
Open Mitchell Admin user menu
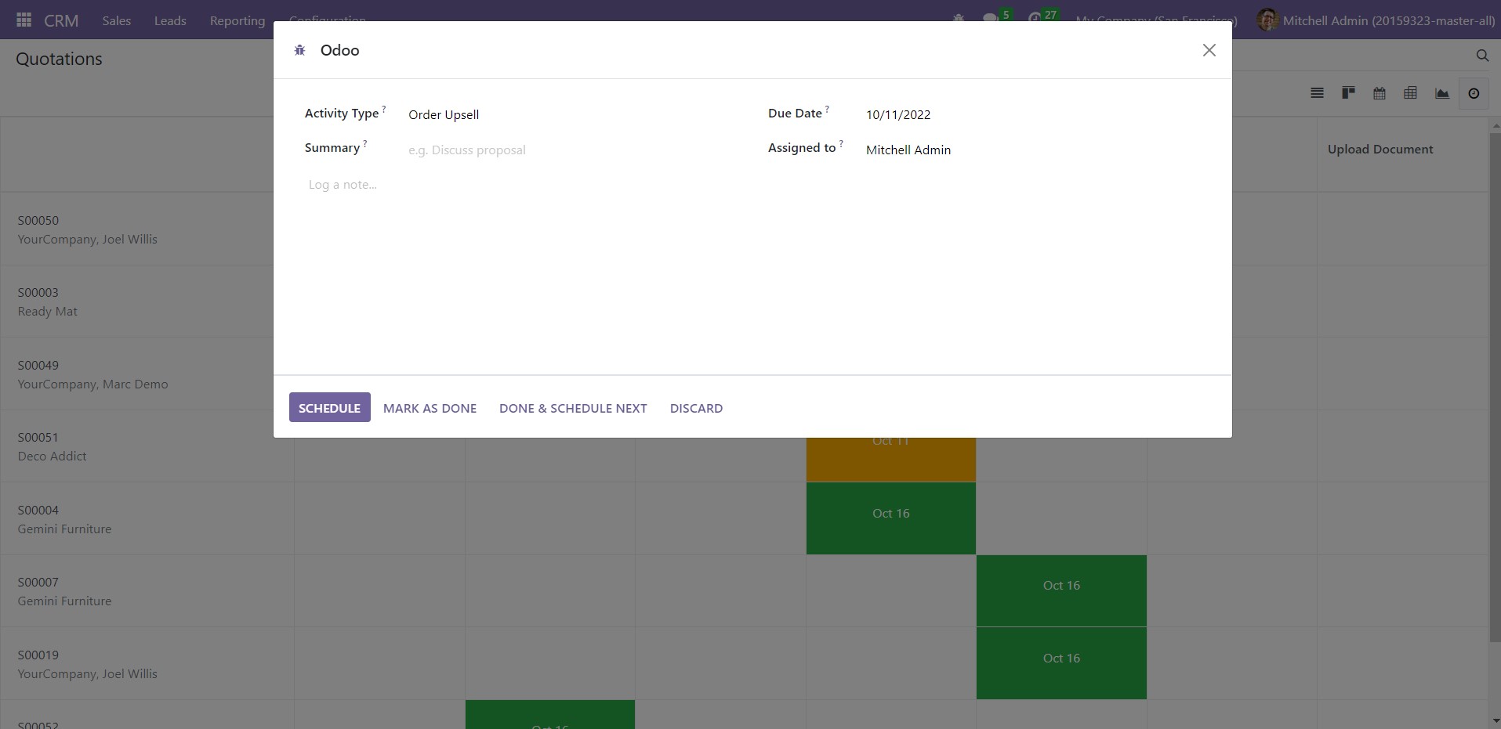click(x=1376, y=20)
